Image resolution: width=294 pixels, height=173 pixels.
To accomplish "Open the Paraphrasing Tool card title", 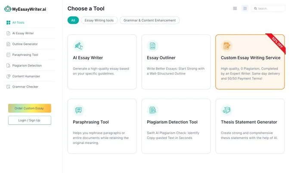I will [91, 122].
